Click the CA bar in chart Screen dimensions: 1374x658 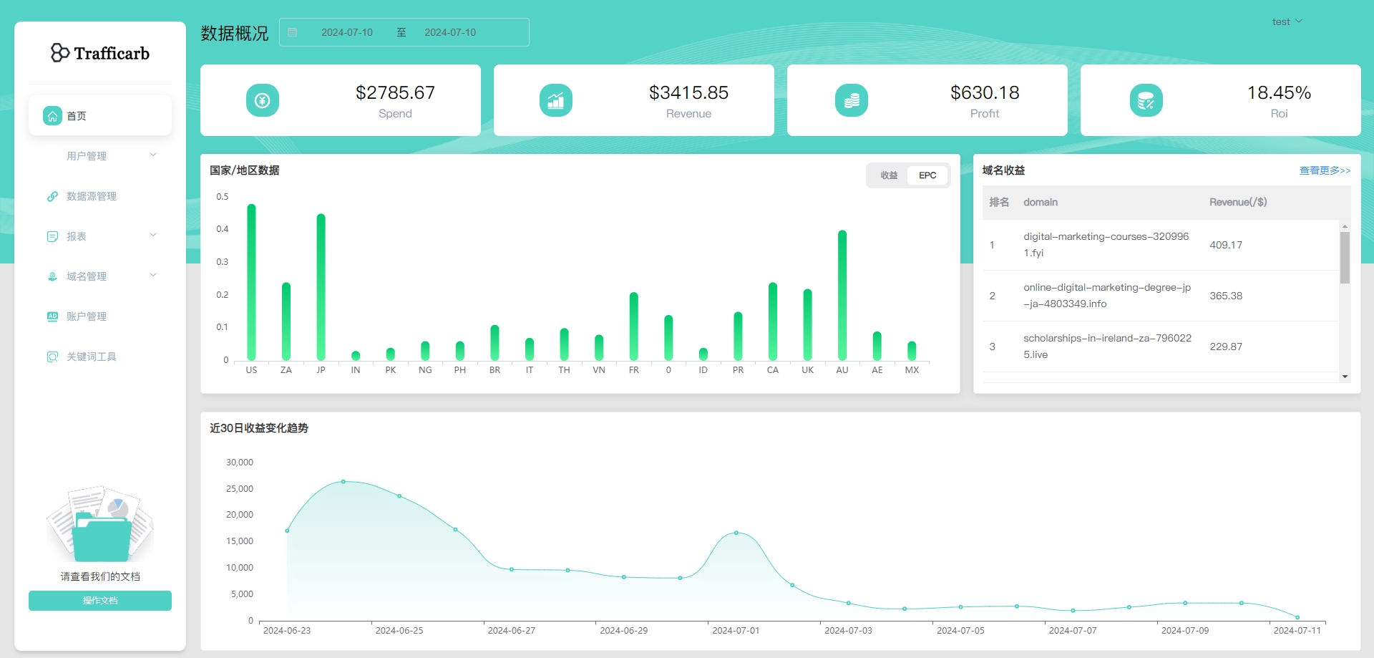click(x=773, y=321)
